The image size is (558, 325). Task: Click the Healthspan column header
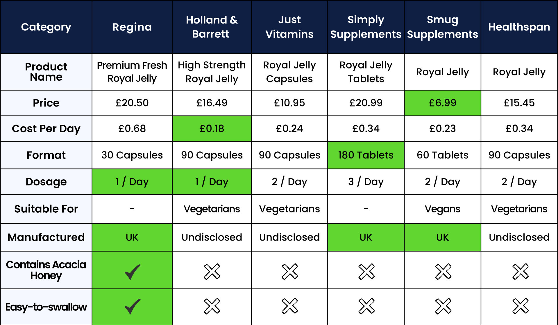pyautogui.click(x=519, y=27)
